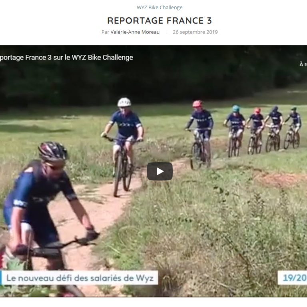Play the embedded YouTube video
307x307 pixels.
click(x=160, y=171)
